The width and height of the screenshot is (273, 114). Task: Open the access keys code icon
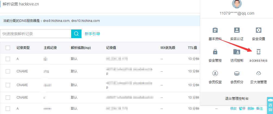(259, 52)
